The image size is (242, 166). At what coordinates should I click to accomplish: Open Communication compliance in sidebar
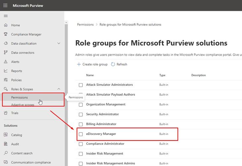tap(31, 162)
